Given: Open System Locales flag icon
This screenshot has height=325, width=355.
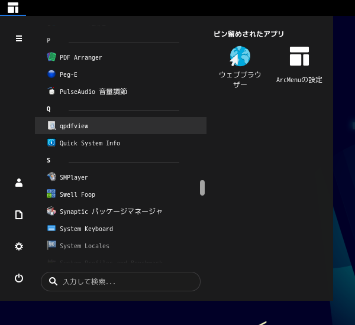Looking at the screenshot, I should [x=51, y=245].
